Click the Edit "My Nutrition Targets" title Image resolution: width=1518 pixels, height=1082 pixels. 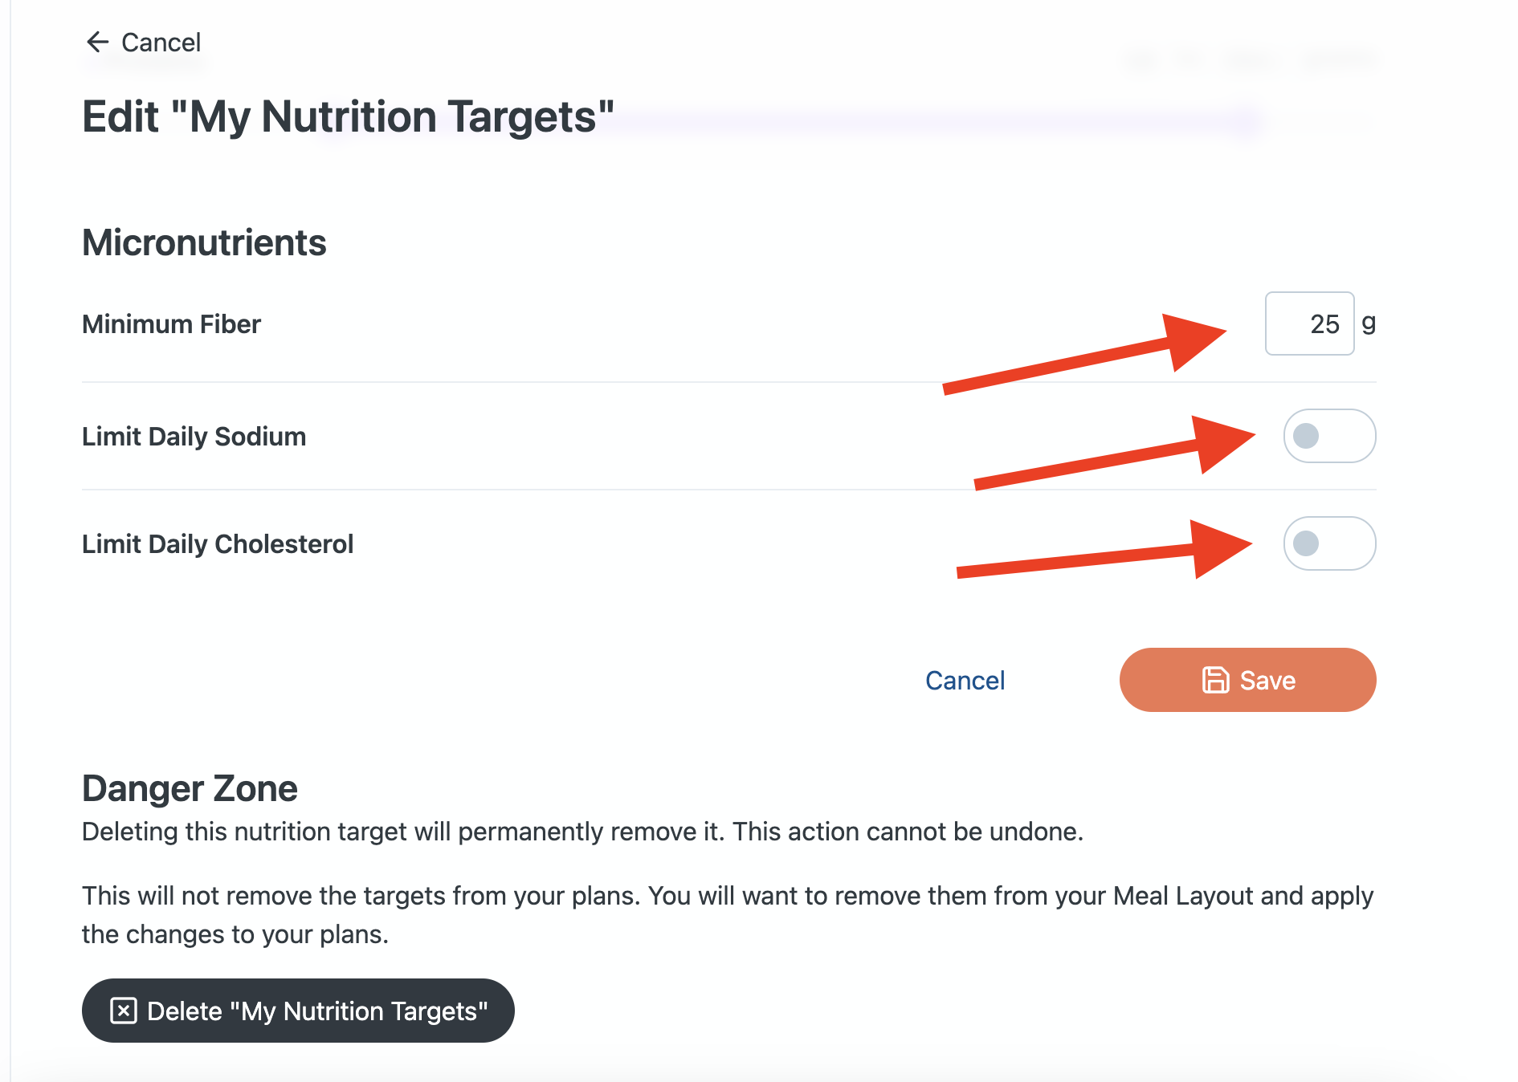pos(348,117)
